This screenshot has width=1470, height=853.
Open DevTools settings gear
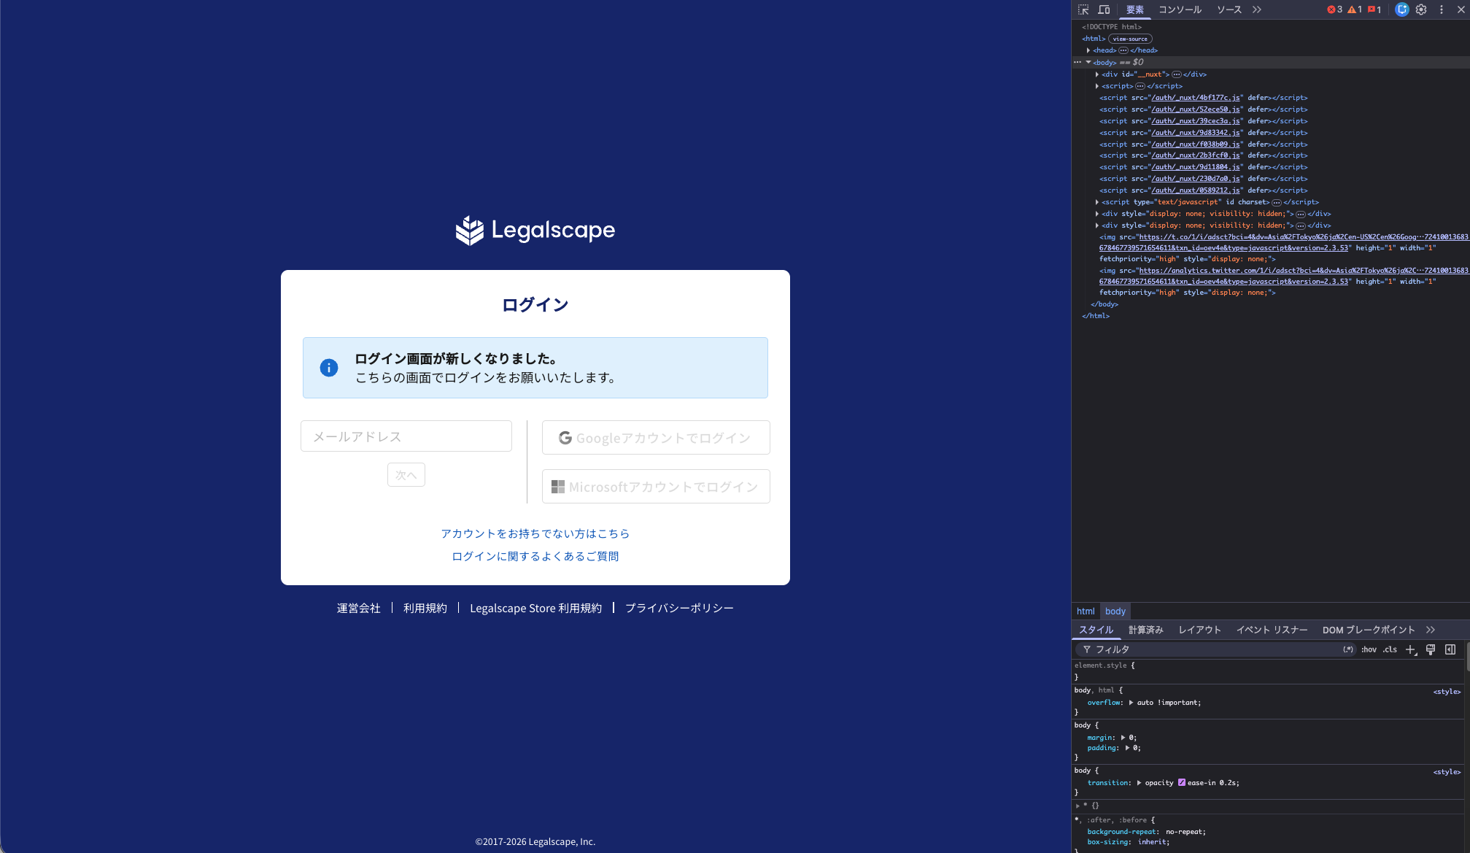pyautogui.click(x=1421, y=9)
